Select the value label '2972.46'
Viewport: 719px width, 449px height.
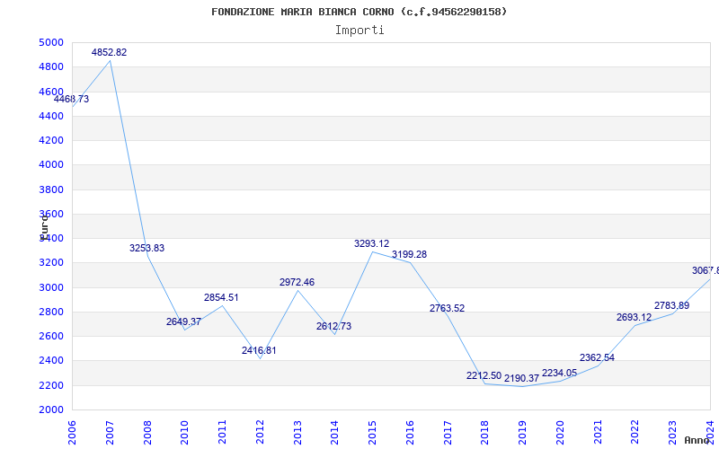297,282
